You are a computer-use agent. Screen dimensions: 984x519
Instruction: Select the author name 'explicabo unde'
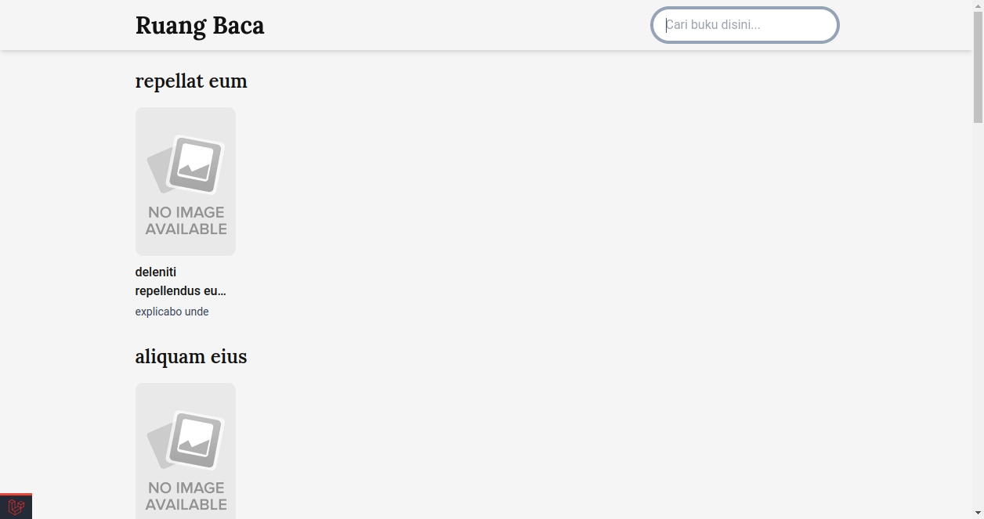172,312
